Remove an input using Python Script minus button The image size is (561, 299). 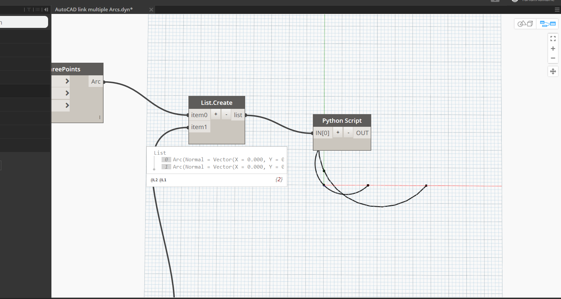pos(348,132)
